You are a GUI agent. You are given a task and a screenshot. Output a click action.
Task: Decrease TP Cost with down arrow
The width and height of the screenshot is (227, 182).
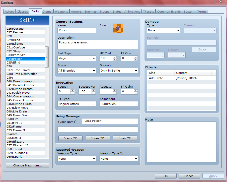click(x=136, y=60)
